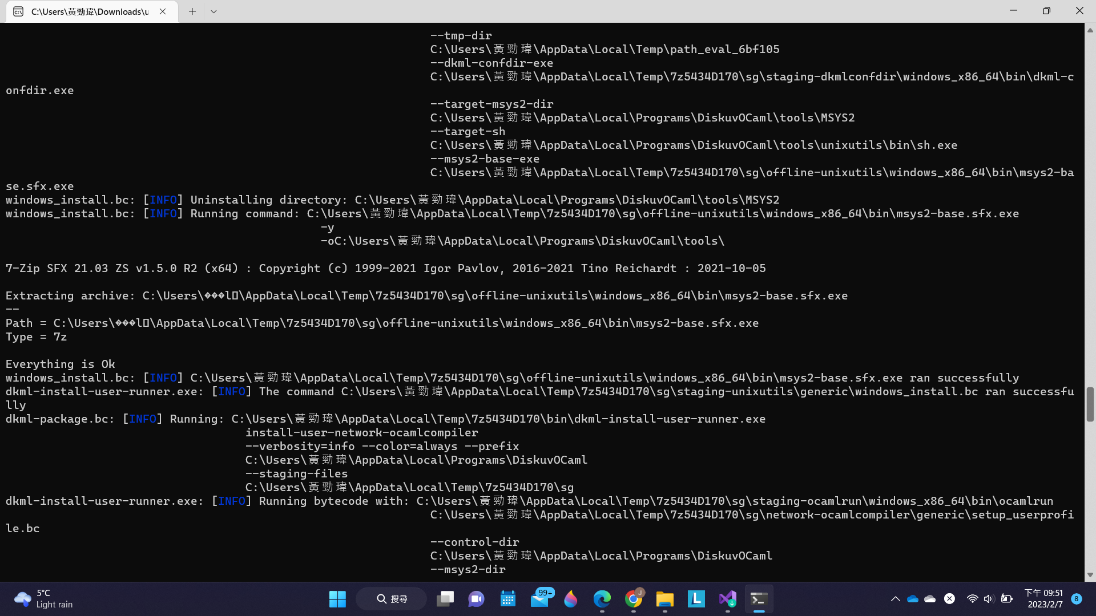This screenshot has height=616, width=1096.
Task: Open the Mail app showing 99+ notifications
Action: (x=541, y=599)
